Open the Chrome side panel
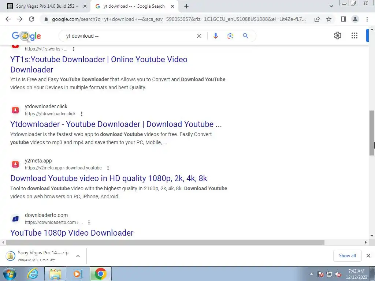The image size is (375, 281). pyautogui.click(x=344, y=19)
